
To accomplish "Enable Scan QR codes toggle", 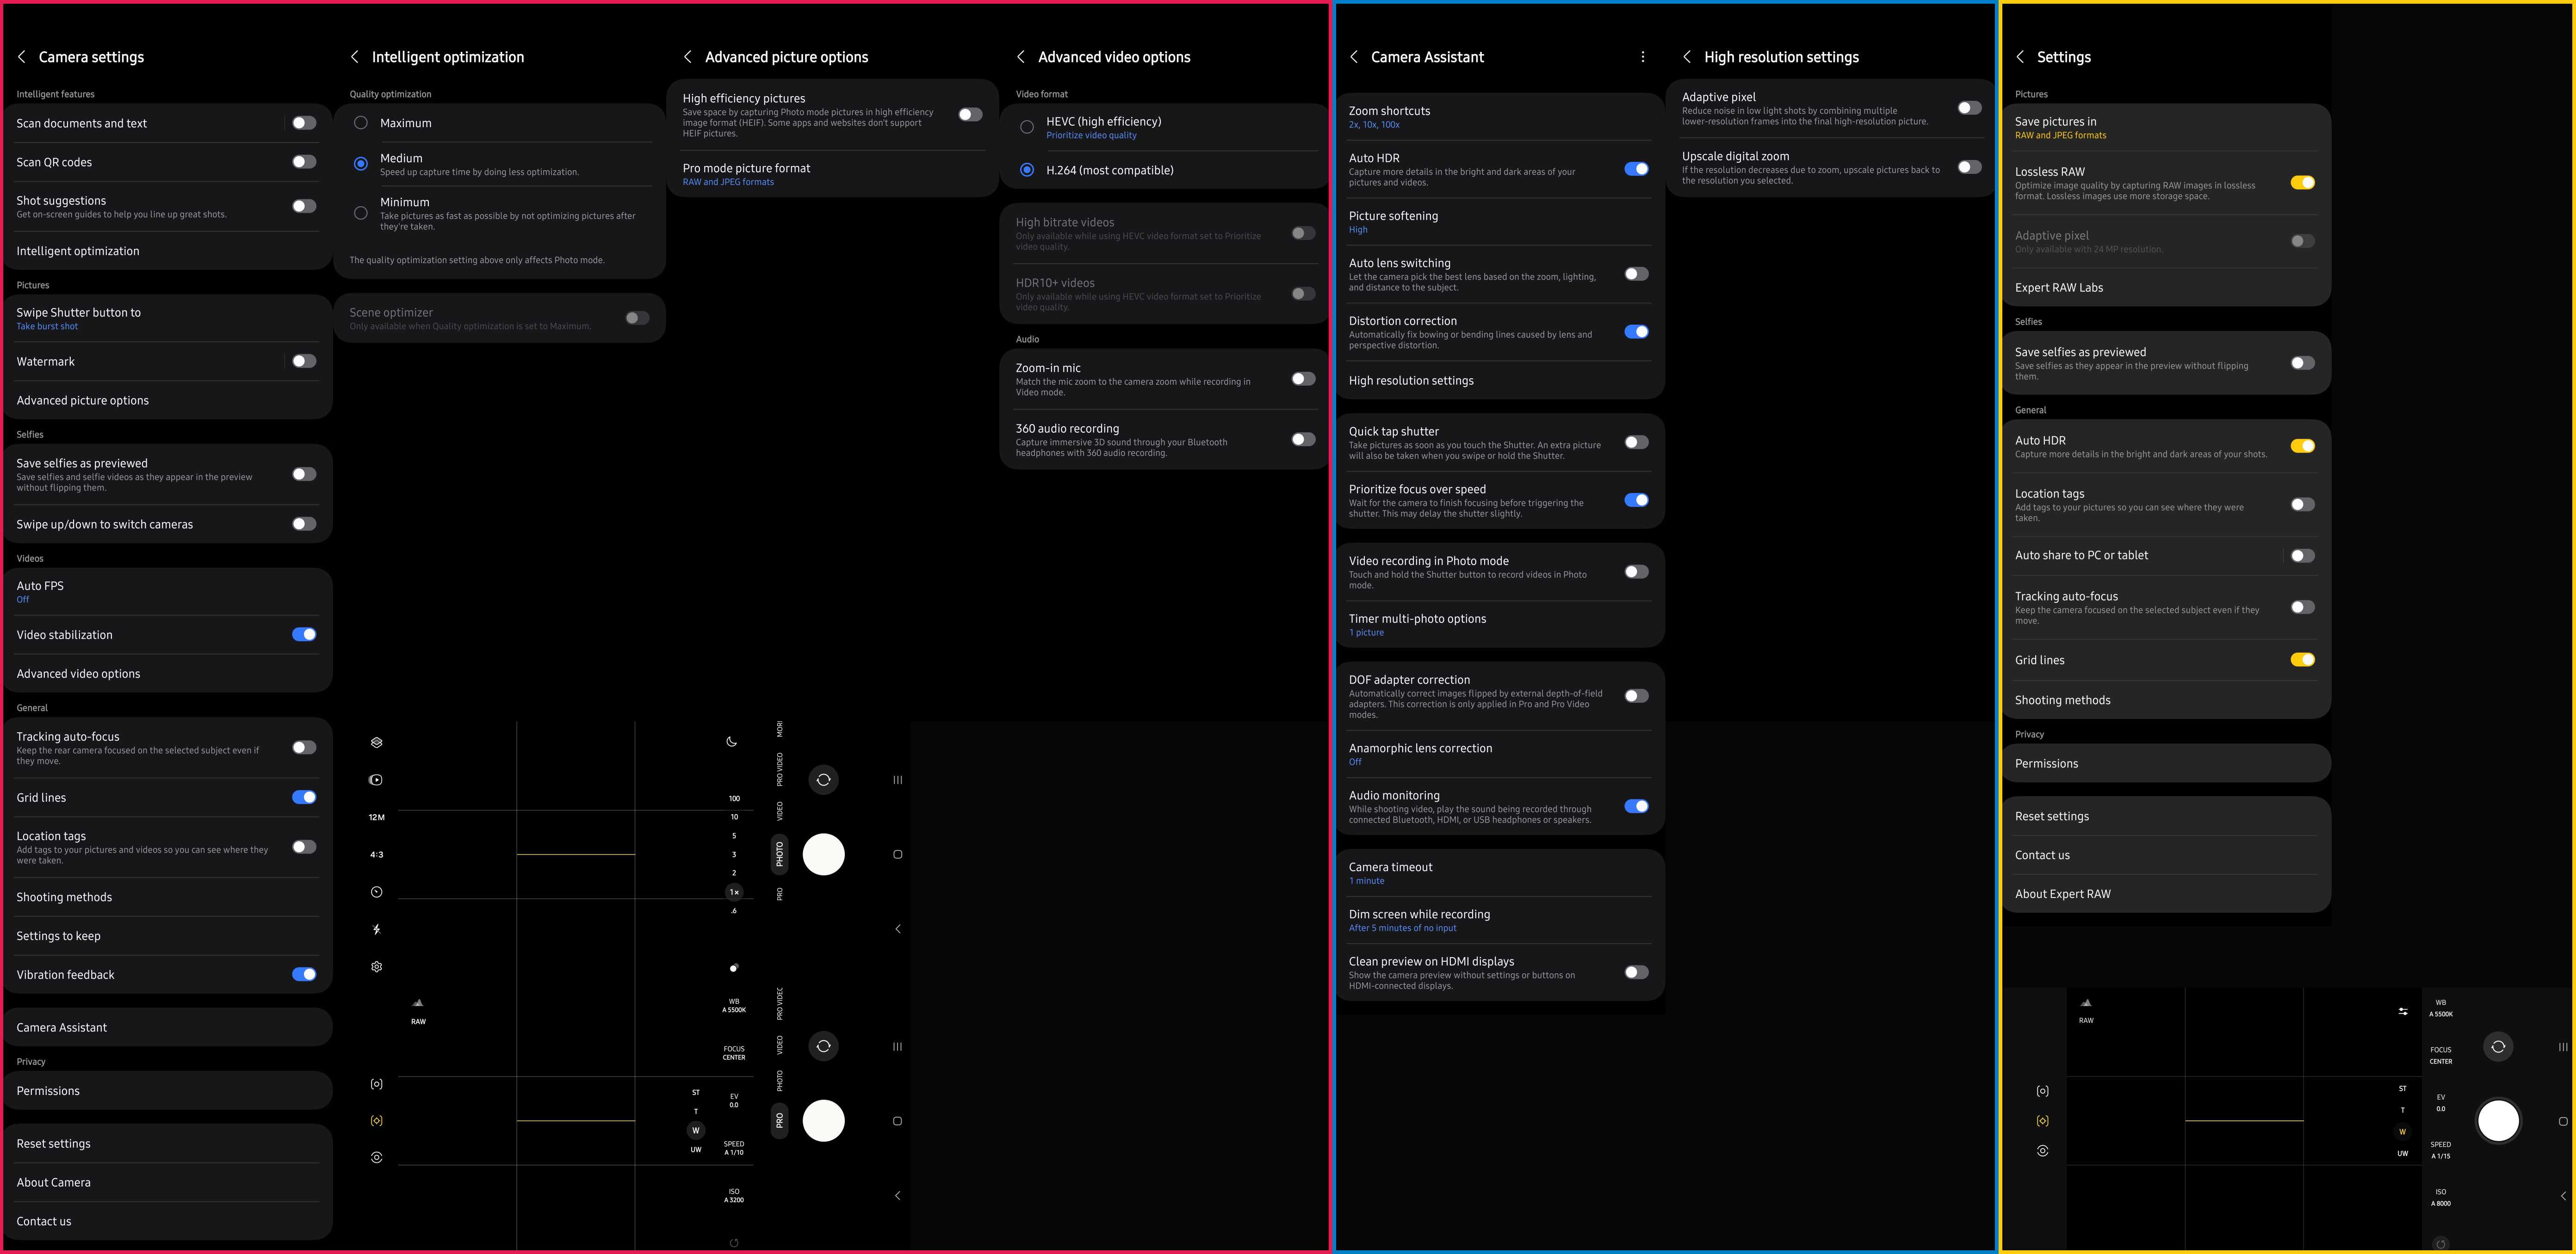I will (304, 162).
